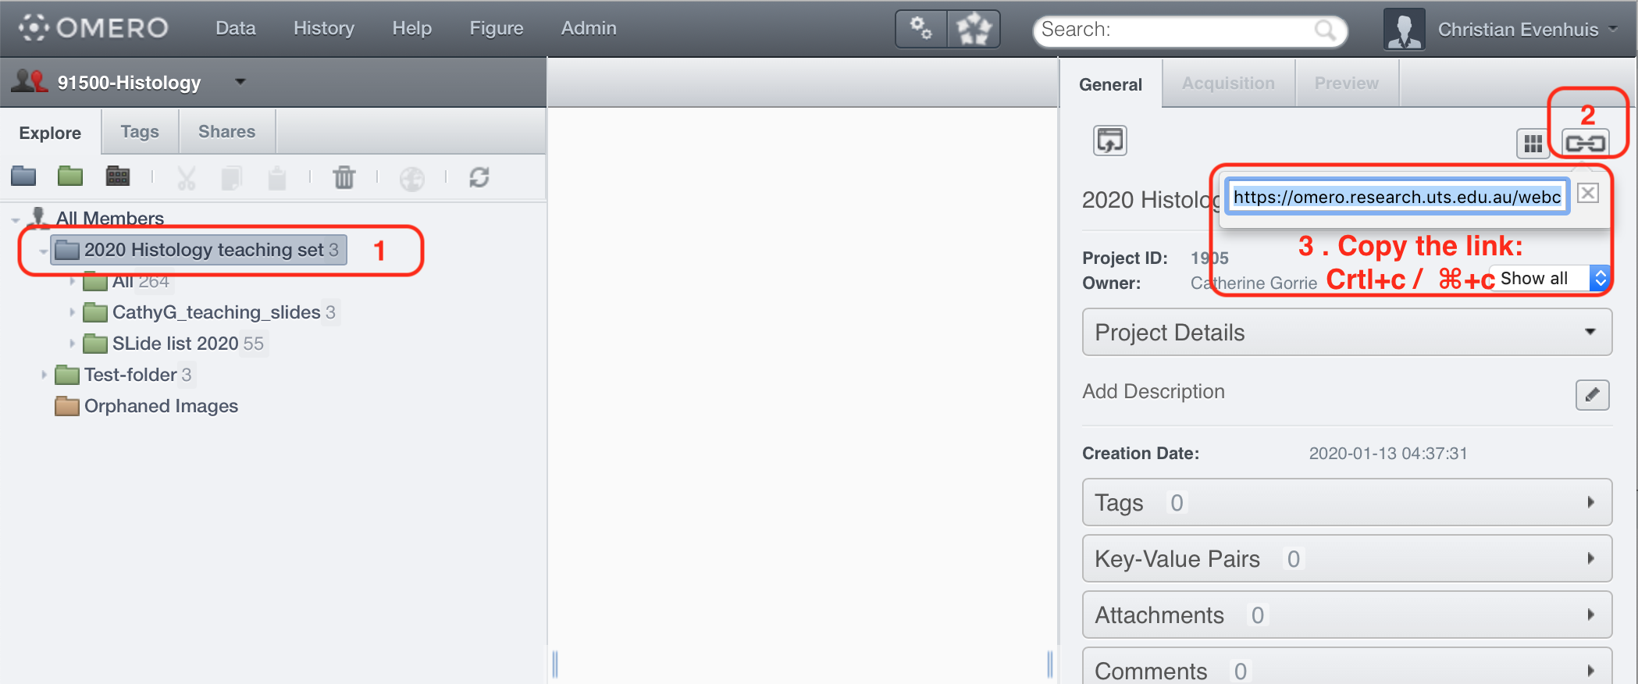Click the edit description pencil icon
Image resolution: width=1638 pixels, height=684 pixels.
coord(1592,394)
